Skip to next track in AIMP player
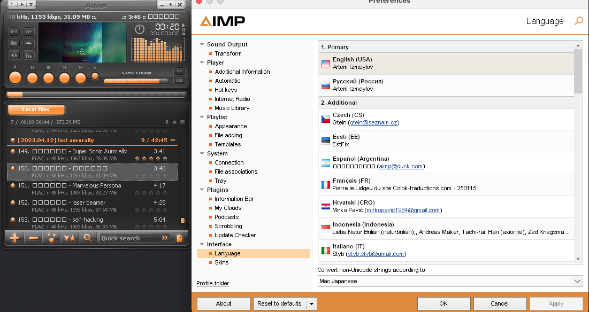This screenshot has height=312, width=589. 80,77
